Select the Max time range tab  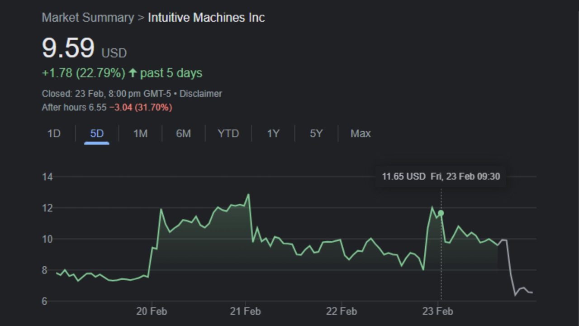click(361, 134)
